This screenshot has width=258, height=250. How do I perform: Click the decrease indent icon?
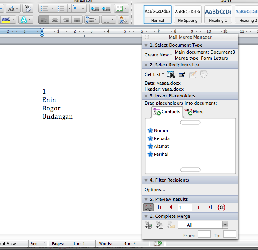click(95, 8)
